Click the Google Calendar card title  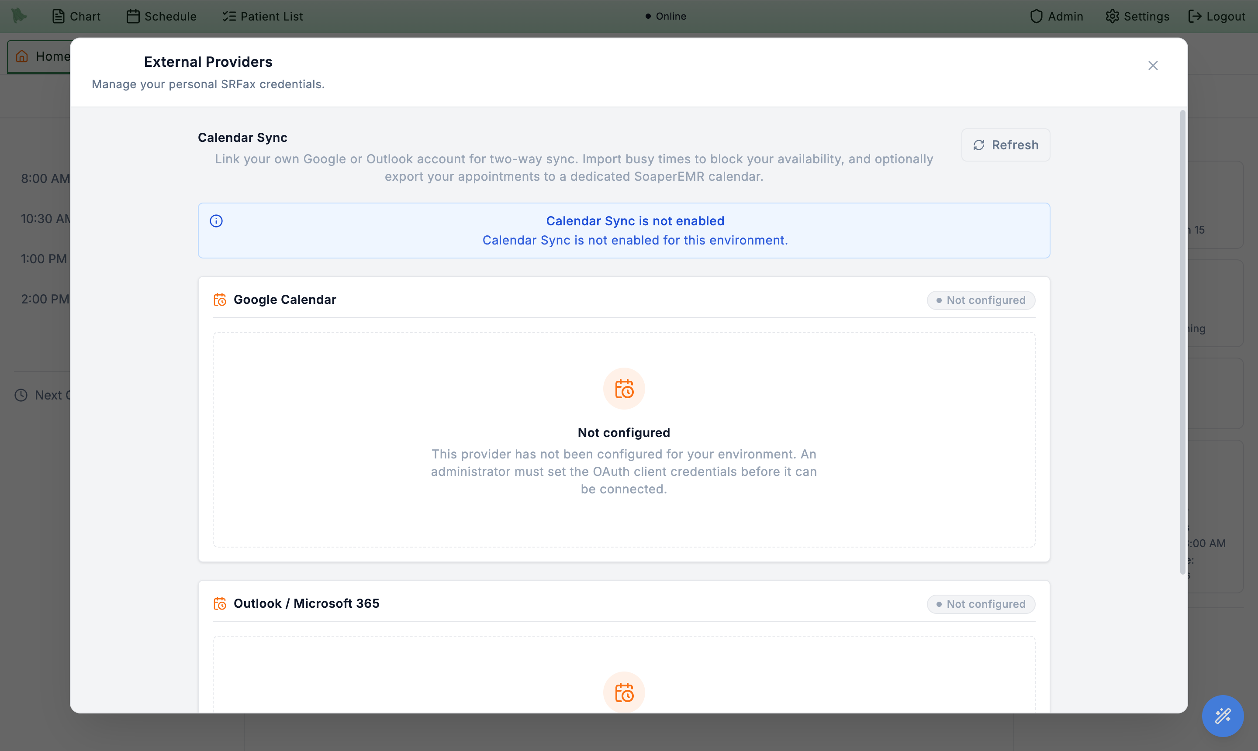coord(285,300)
